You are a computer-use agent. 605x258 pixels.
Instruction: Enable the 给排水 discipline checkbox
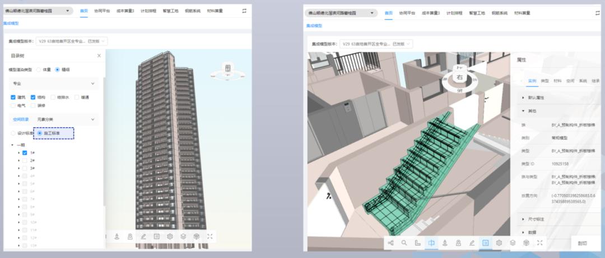click(54, 97)
